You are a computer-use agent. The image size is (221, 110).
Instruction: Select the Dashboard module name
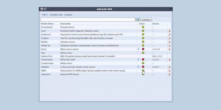point(46,35)
